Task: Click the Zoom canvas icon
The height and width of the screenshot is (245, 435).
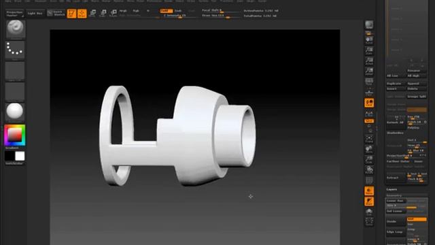Action: [x=369, y=51]
